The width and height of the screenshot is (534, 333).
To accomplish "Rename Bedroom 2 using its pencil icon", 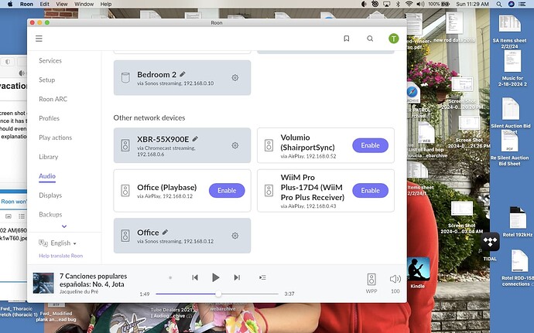I will (183, 74).
